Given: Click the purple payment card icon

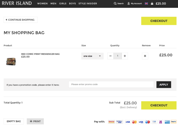Looking at the screenshot, I should pyautogui.click(x=161, y=122).
